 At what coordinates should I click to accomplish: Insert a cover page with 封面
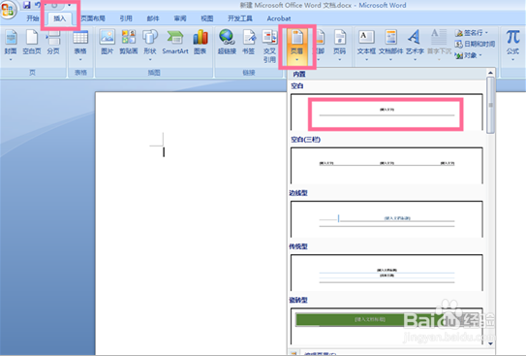pos(11,46)
